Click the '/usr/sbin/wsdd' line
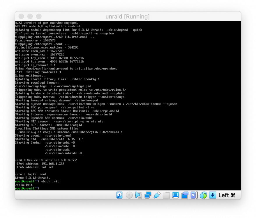The image size is (256, 218). (57, 150)
